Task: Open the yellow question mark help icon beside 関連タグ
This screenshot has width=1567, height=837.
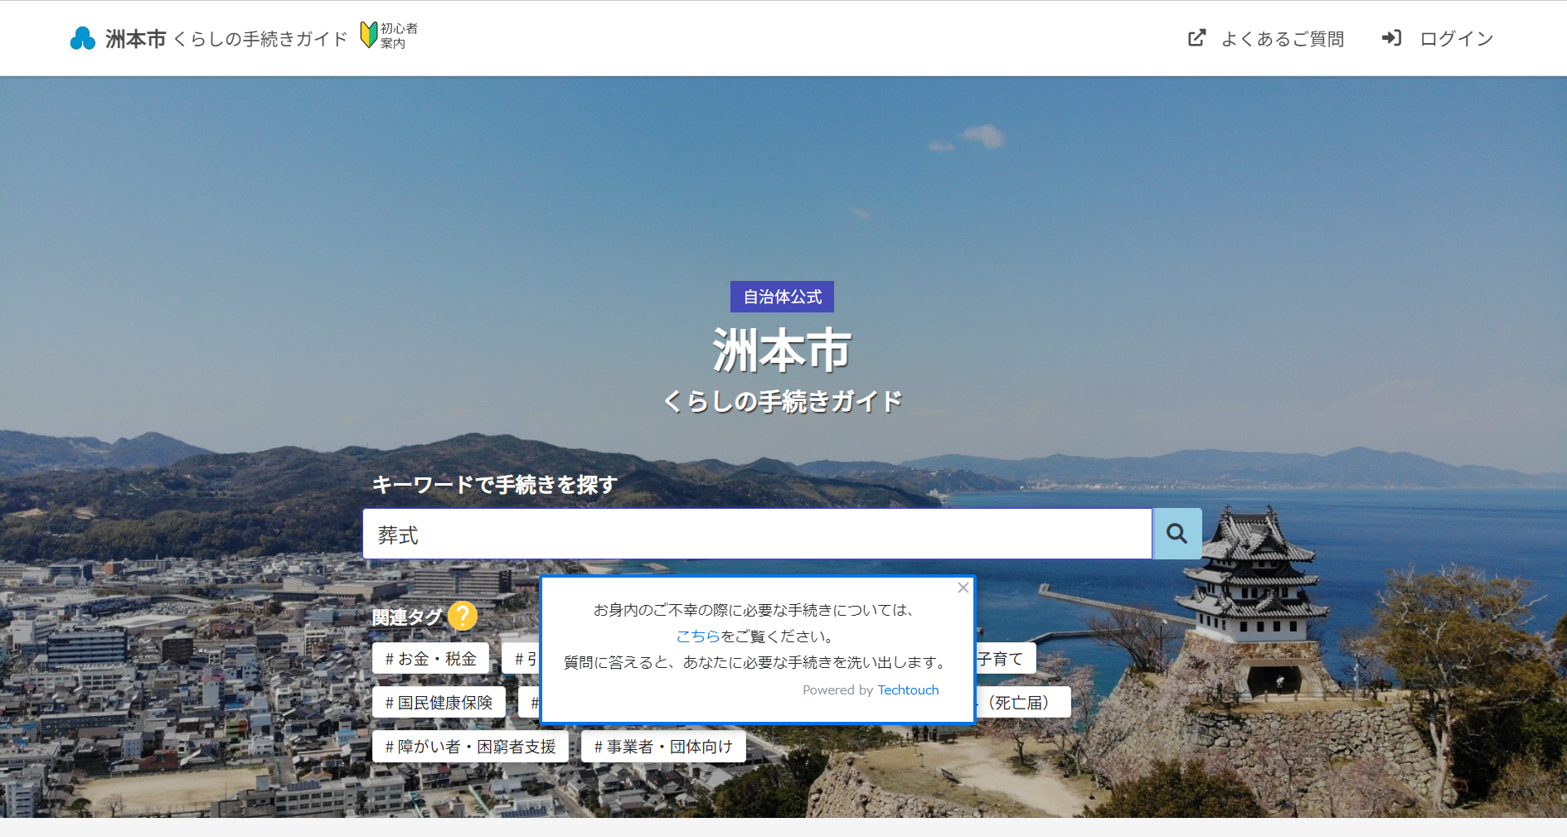Action: 463,616
